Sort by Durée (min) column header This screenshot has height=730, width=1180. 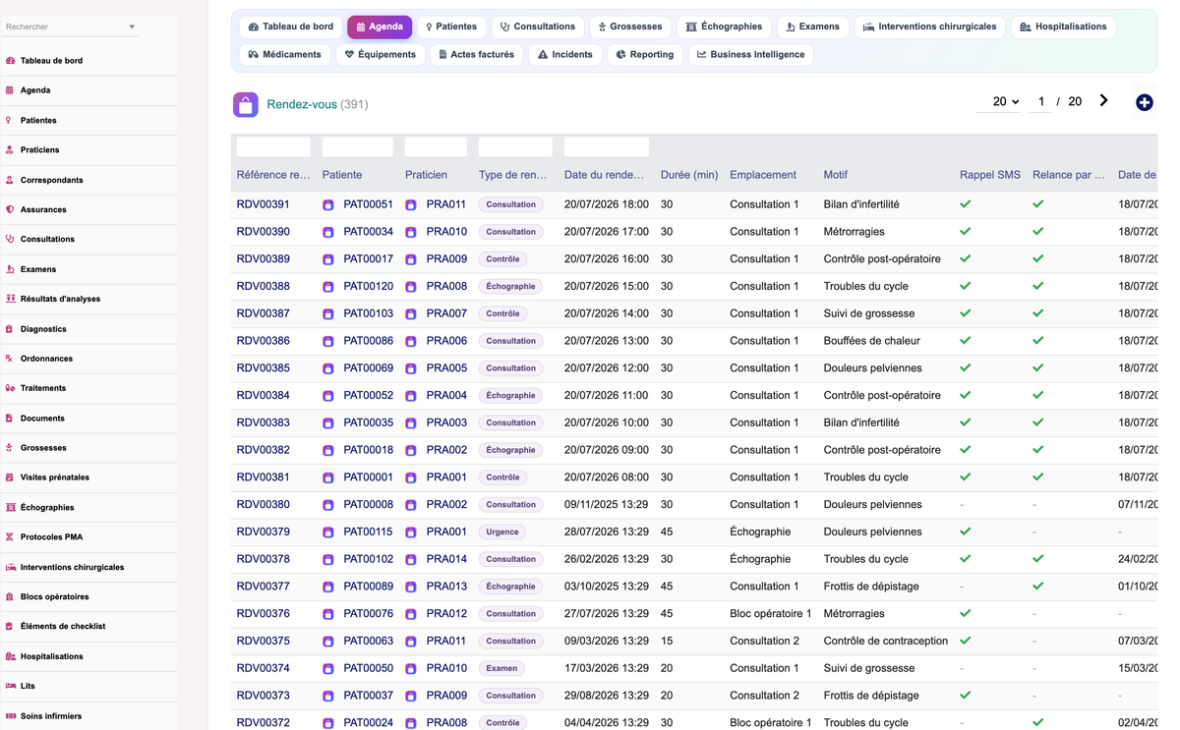coord(689,175)
